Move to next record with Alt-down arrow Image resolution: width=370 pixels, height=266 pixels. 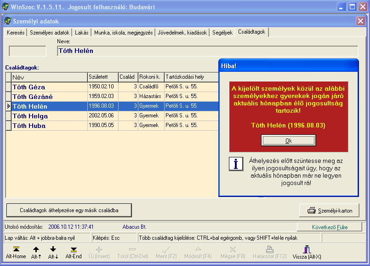coord(53,249)
